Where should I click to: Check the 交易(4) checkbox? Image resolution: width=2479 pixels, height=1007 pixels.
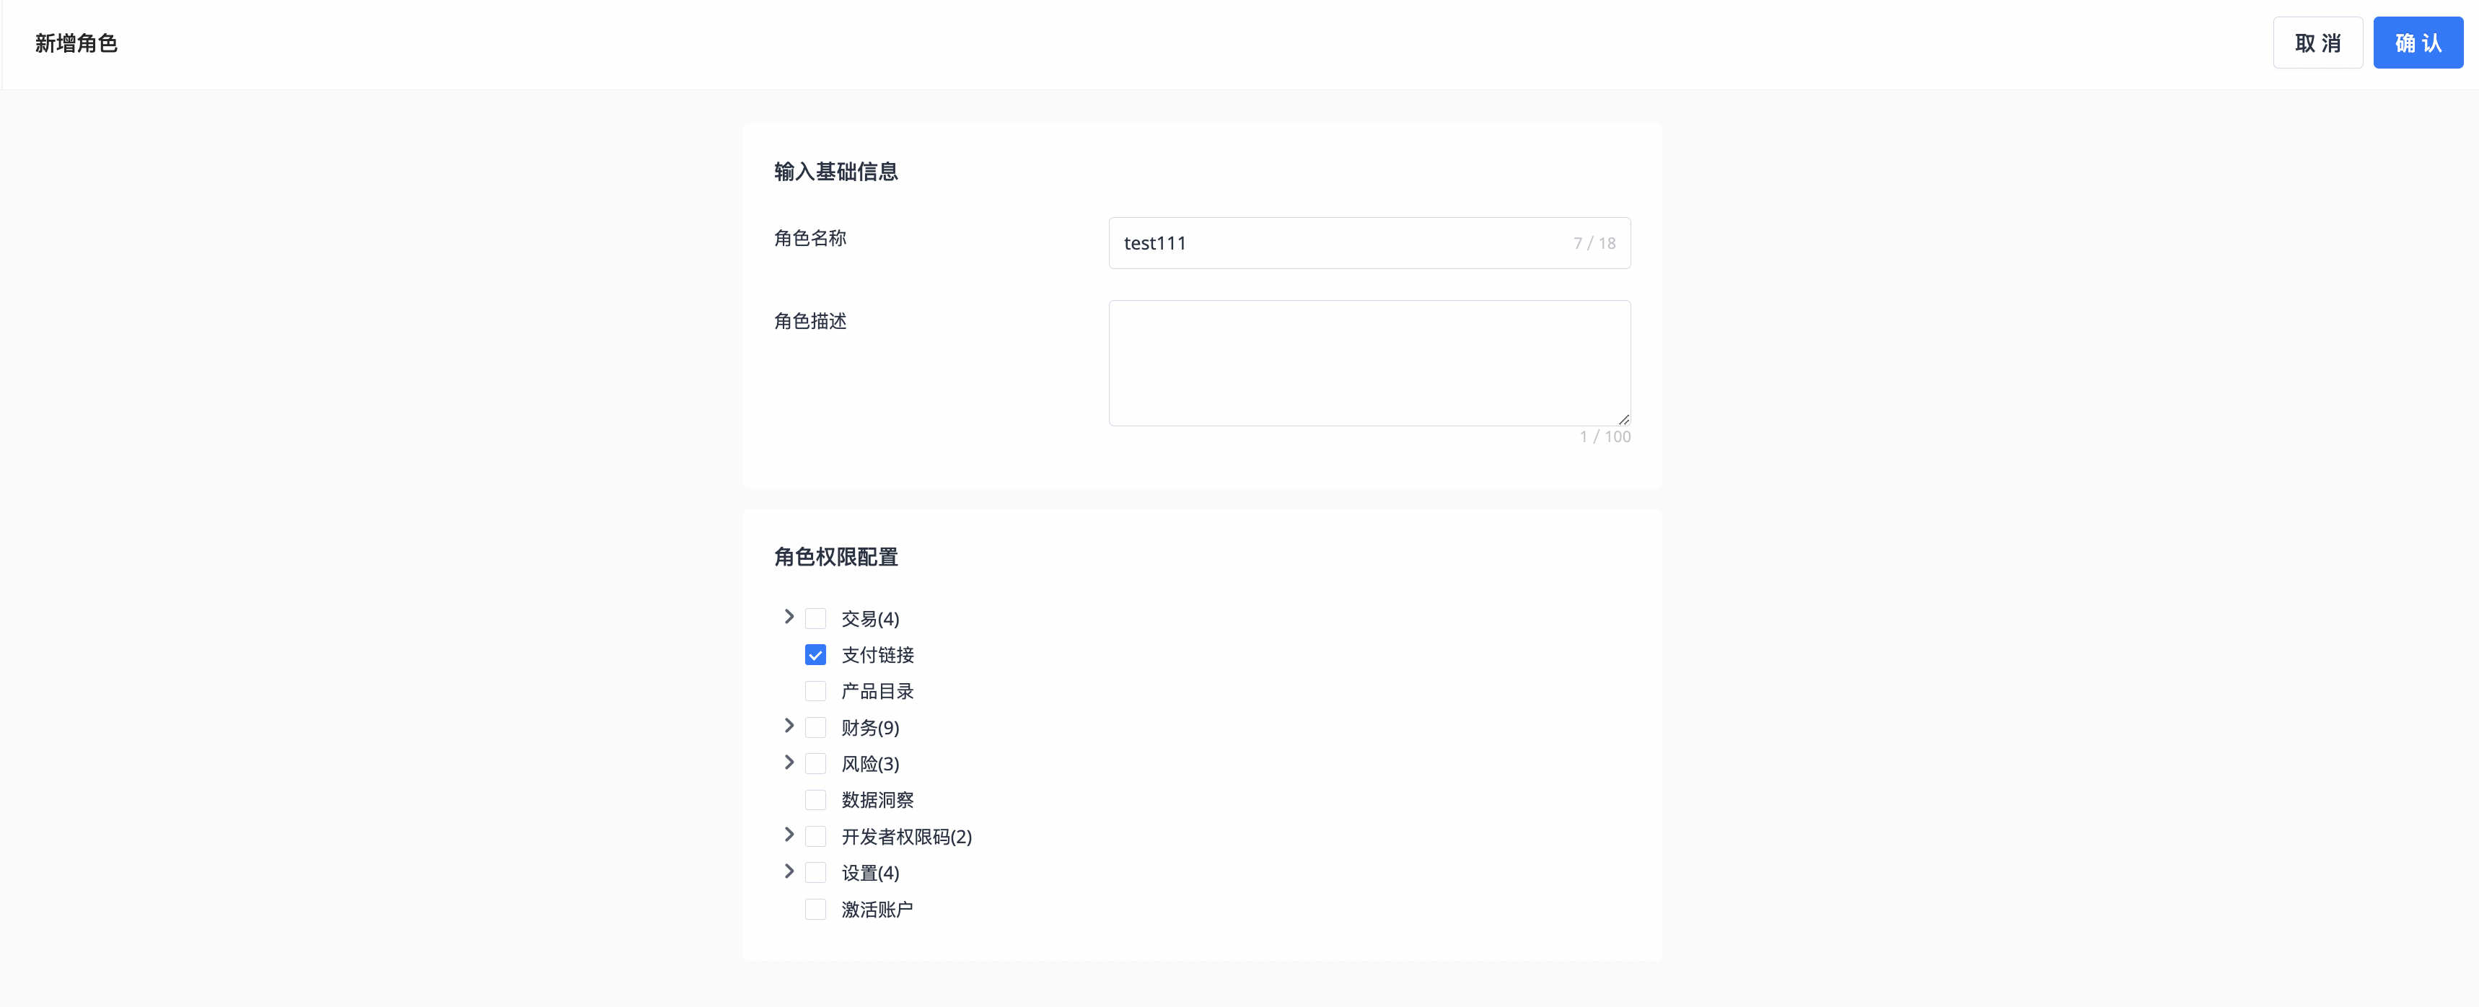pyautogui.click(x=815, y=618)
